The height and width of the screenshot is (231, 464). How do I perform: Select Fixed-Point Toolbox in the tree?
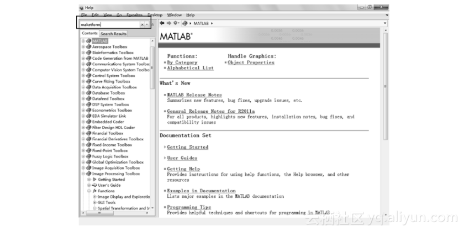click(x=110, y=151)
